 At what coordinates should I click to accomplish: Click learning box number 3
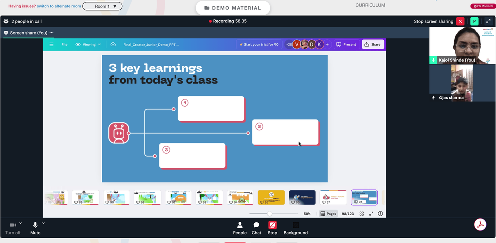pos(192,155)
